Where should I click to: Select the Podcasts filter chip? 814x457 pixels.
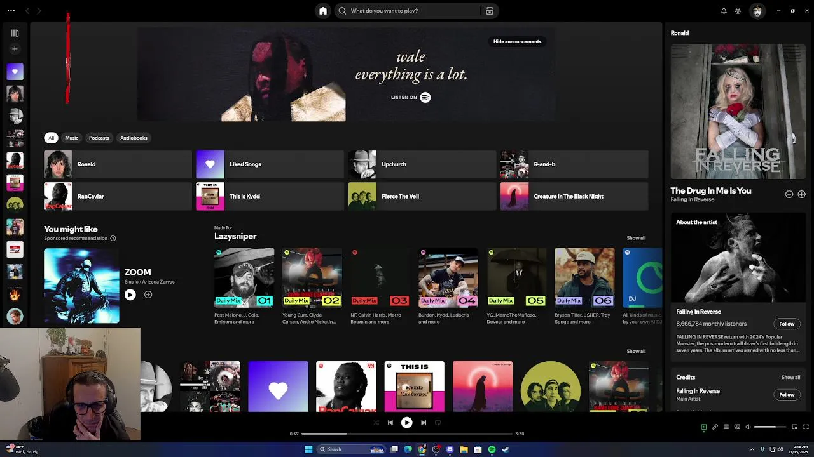click(x=99, y=138)
